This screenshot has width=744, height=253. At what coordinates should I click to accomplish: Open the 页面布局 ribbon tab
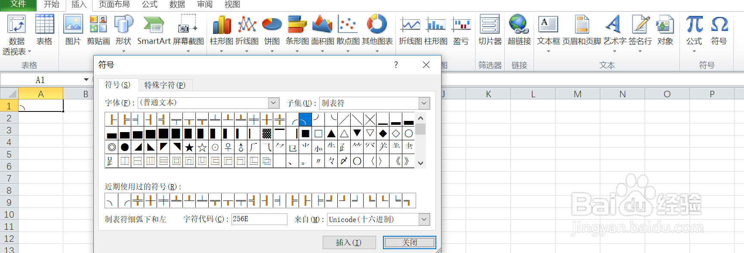[x=114, y=4]
